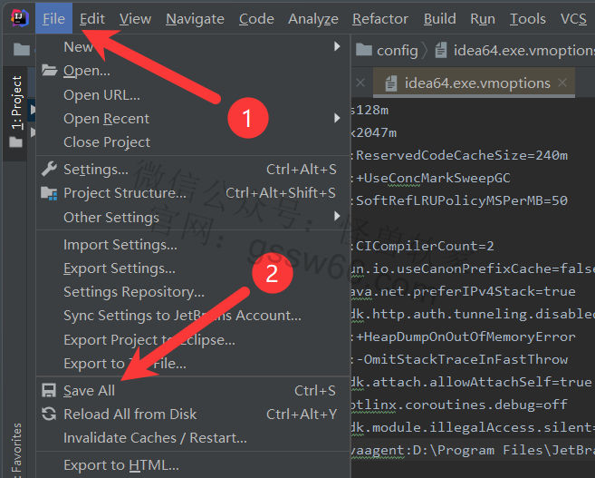
Task: Click the folder icon beside Open...
Action: point(49,71)
